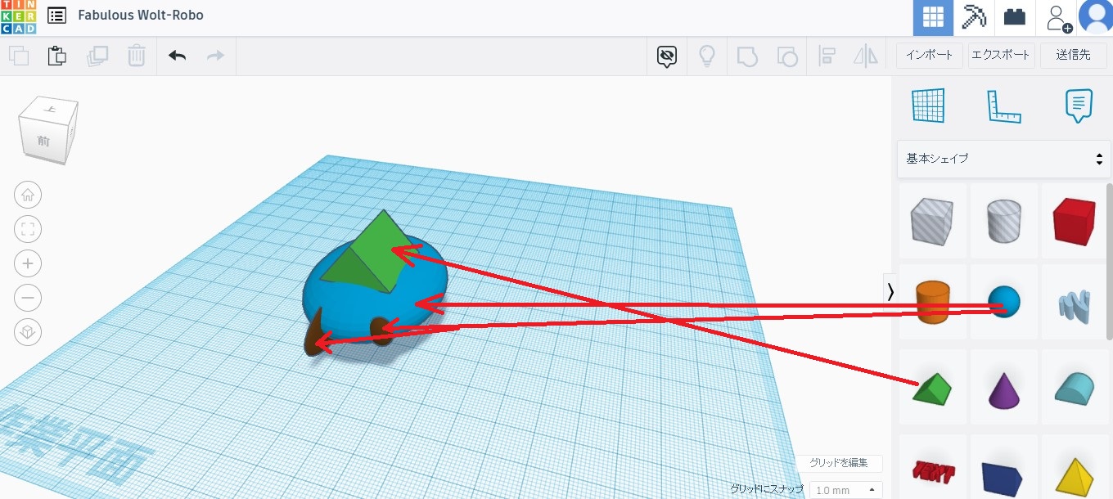Open the Bricks mode
Screen dimensions: 1113x499
(1015, 17)
